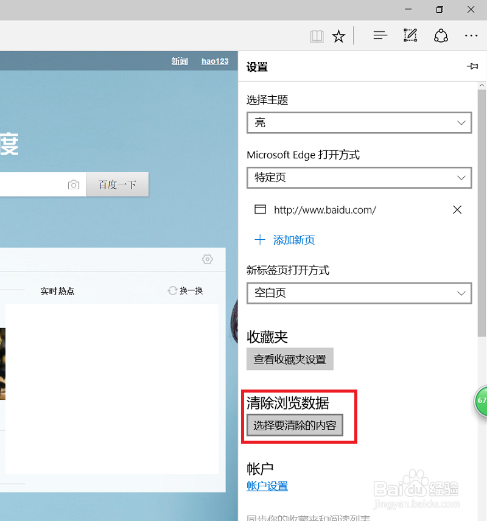Pin the Settings pane open
The width and height of the screenshot is (487, 521).
pos(472,66)
